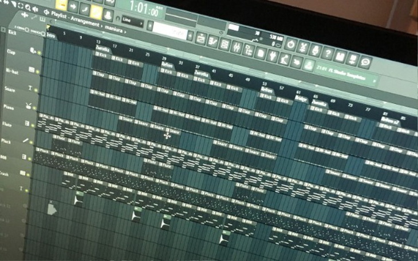The image size is (418, 261).
Task: Click the save project floppy icon
Action: pyautogui.click(x=340, y=57)
